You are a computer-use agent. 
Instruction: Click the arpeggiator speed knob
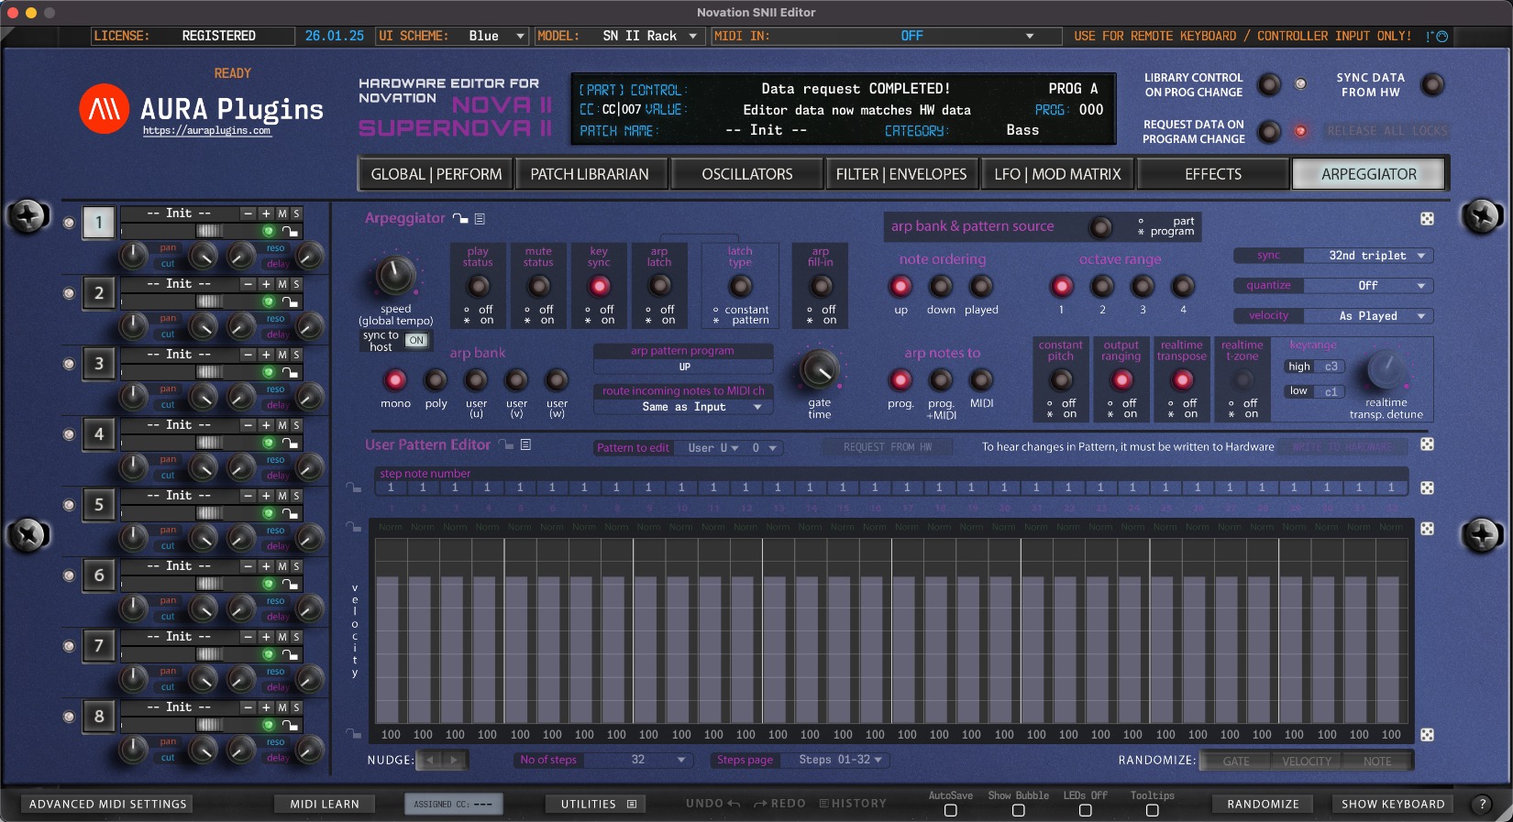(395, 274)
